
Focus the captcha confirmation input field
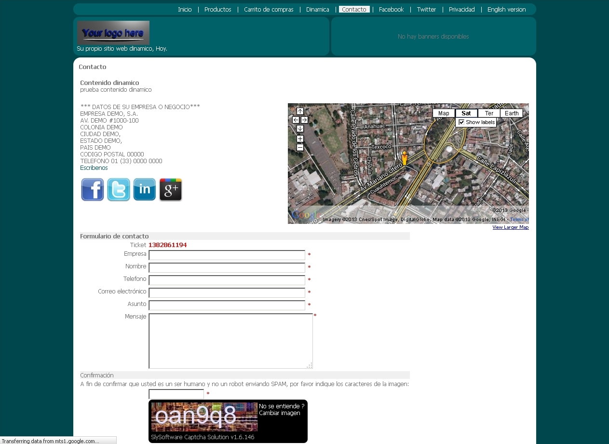176,394
